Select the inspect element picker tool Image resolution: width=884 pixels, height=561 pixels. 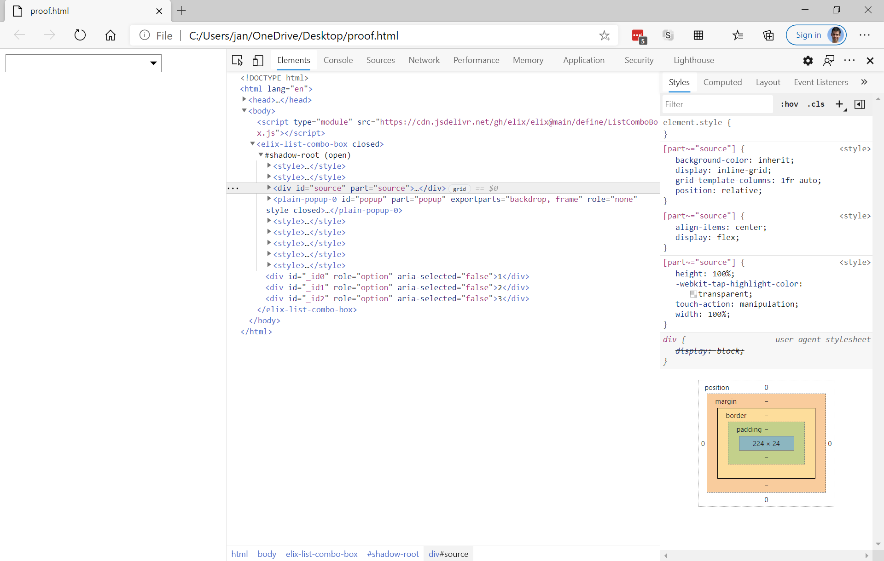point(237,60)
